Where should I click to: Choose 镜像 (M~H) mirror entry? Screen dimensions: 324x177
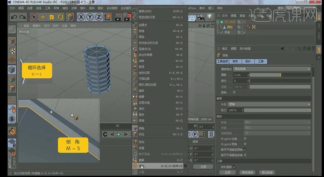[160, 96]
